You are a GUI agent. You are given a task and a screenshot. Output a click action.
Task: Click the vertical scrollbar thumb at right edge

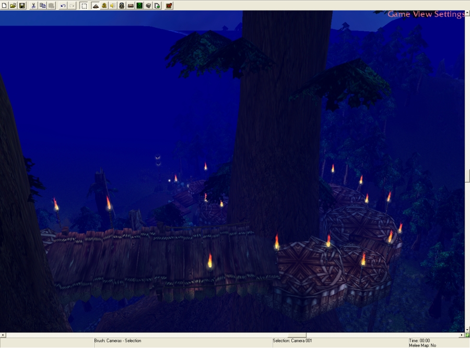pos(467,176)
